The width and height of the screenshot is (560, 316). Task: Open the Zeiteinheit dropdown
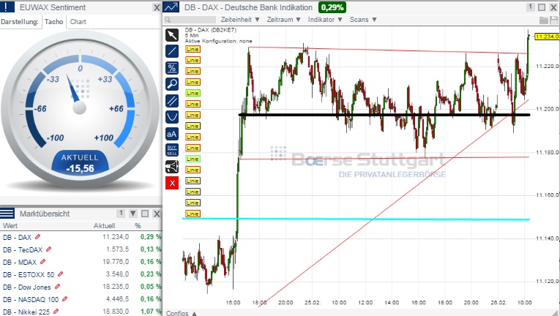click(240, 20)
